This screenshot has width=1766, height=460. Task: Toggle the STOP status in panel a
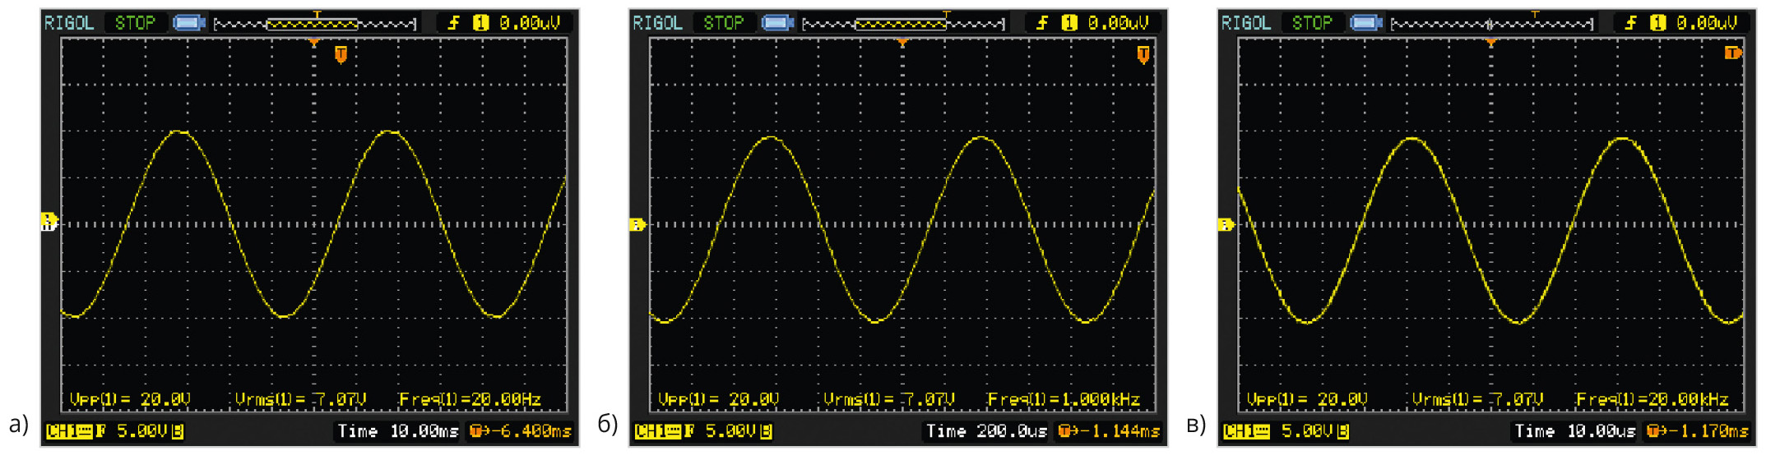[x=135, y=23]
